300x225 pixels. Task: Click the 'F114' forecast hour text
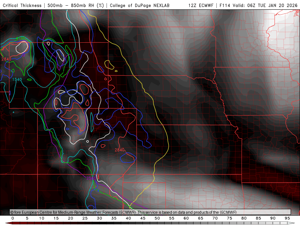point(225,5)
